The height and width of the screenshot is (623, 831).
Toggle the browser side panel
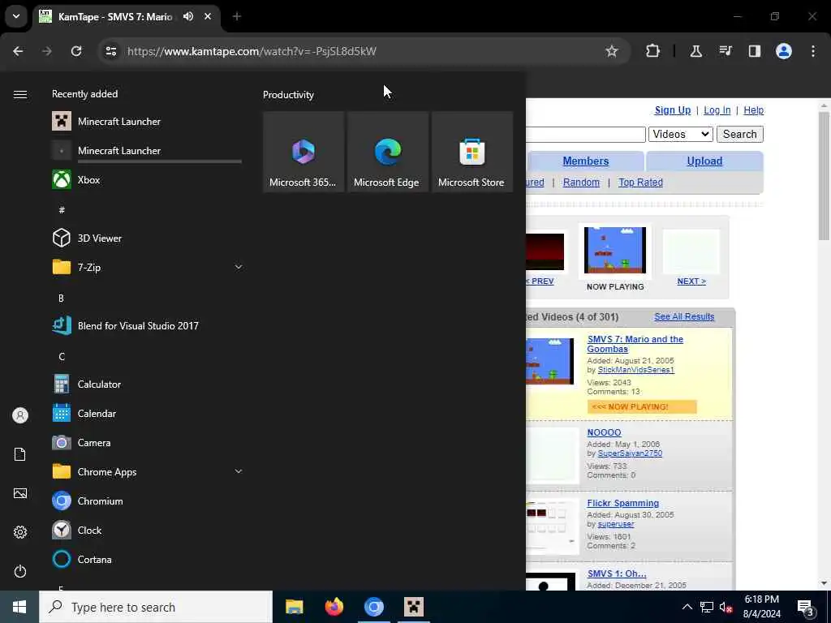[x=754, y=51]
